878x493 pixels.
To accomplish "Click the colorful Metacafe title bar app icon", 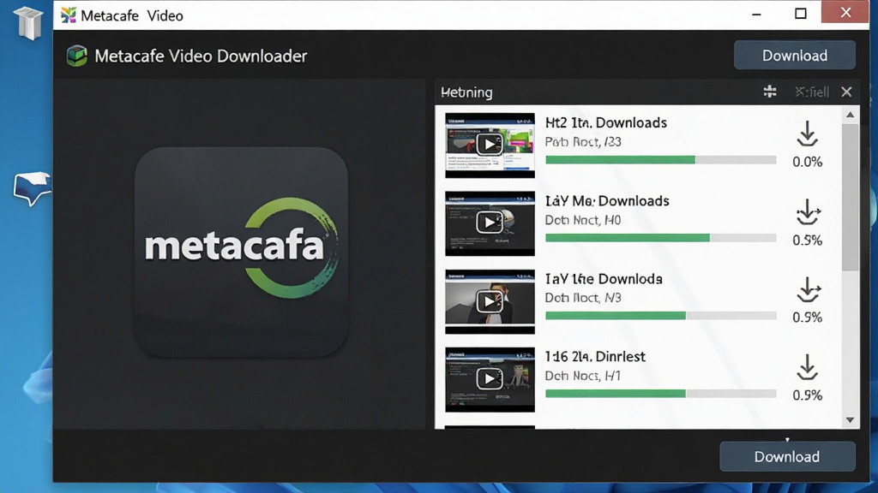I will pos(69,15).
